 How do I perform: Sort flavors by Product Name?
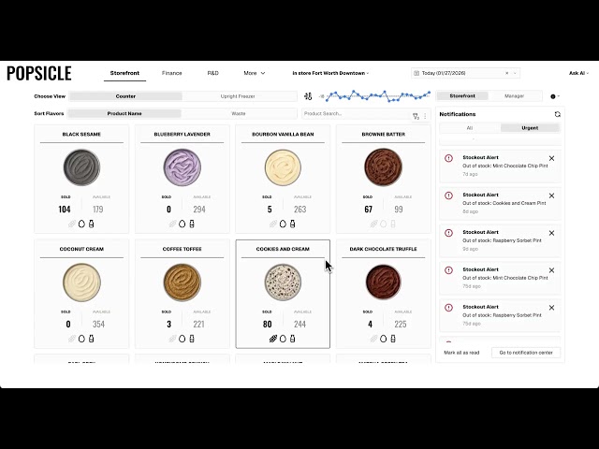[x=124, y=113]
